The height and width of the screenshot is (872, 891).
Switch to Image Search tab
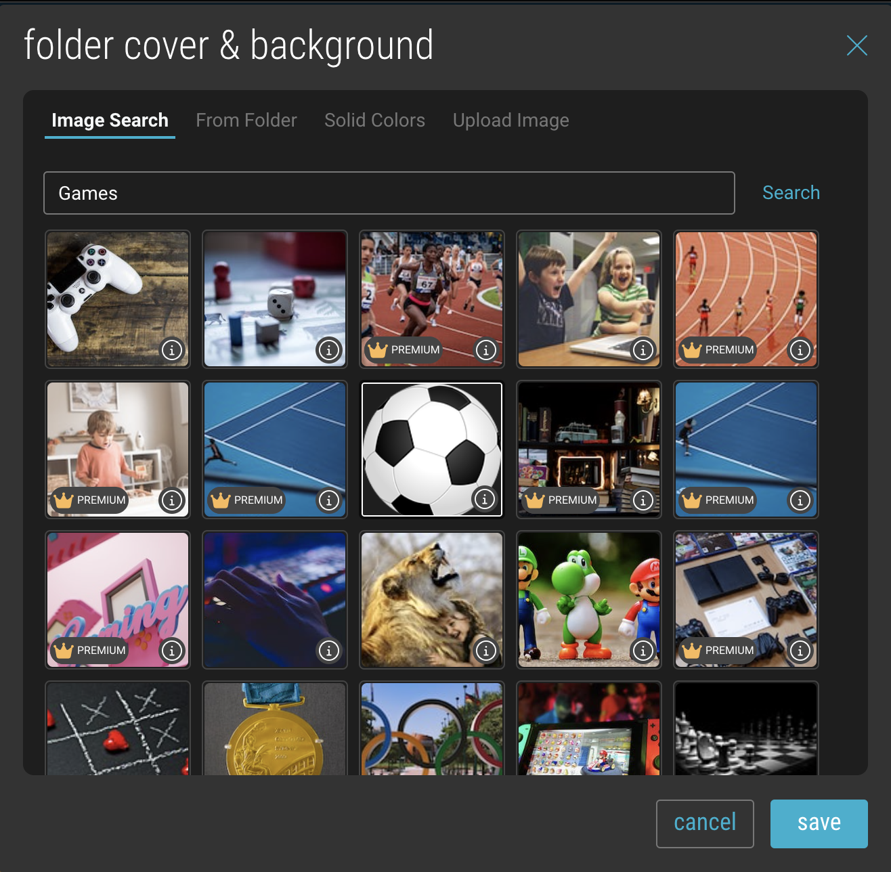[110, 121]
